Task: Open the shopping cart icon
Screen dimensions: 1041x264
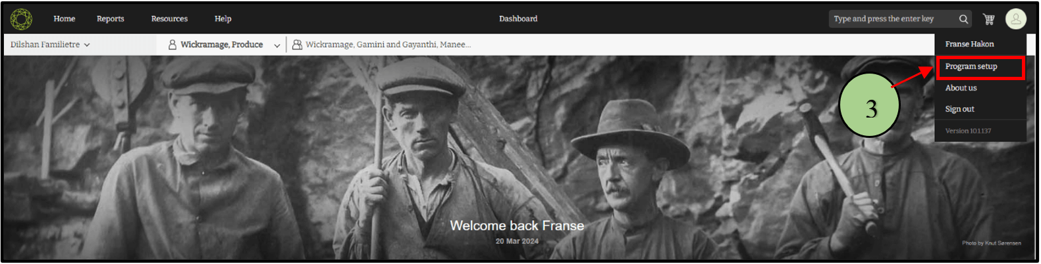Action: (x=988, y=19)
